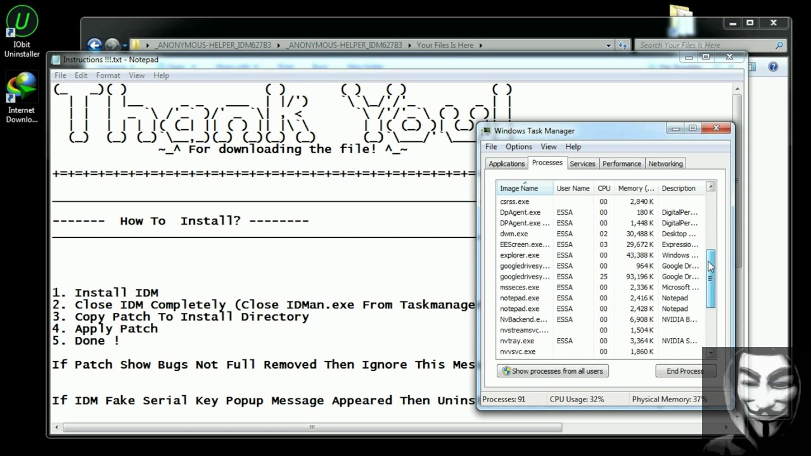Select csrss.exe process row
The width and height of the screenshot is (811, 456).
click(600, 201)
